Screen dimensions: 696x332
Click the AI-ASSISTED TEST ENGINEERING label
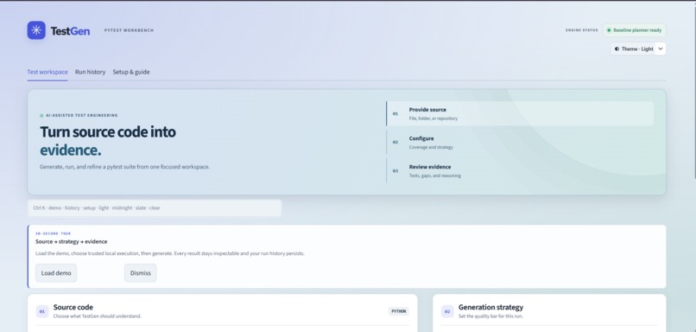(82, 115)
